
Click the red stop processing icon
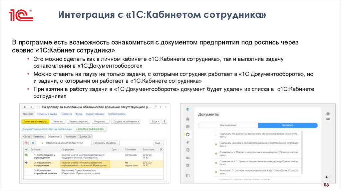pyautogui.click(x=26, y=143)
